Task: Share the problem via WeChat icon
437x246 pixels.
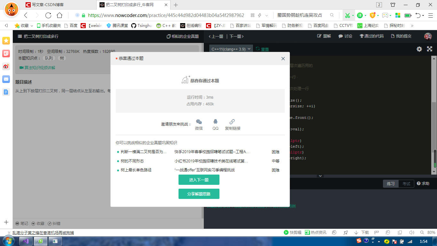Action: pos(199,122)
